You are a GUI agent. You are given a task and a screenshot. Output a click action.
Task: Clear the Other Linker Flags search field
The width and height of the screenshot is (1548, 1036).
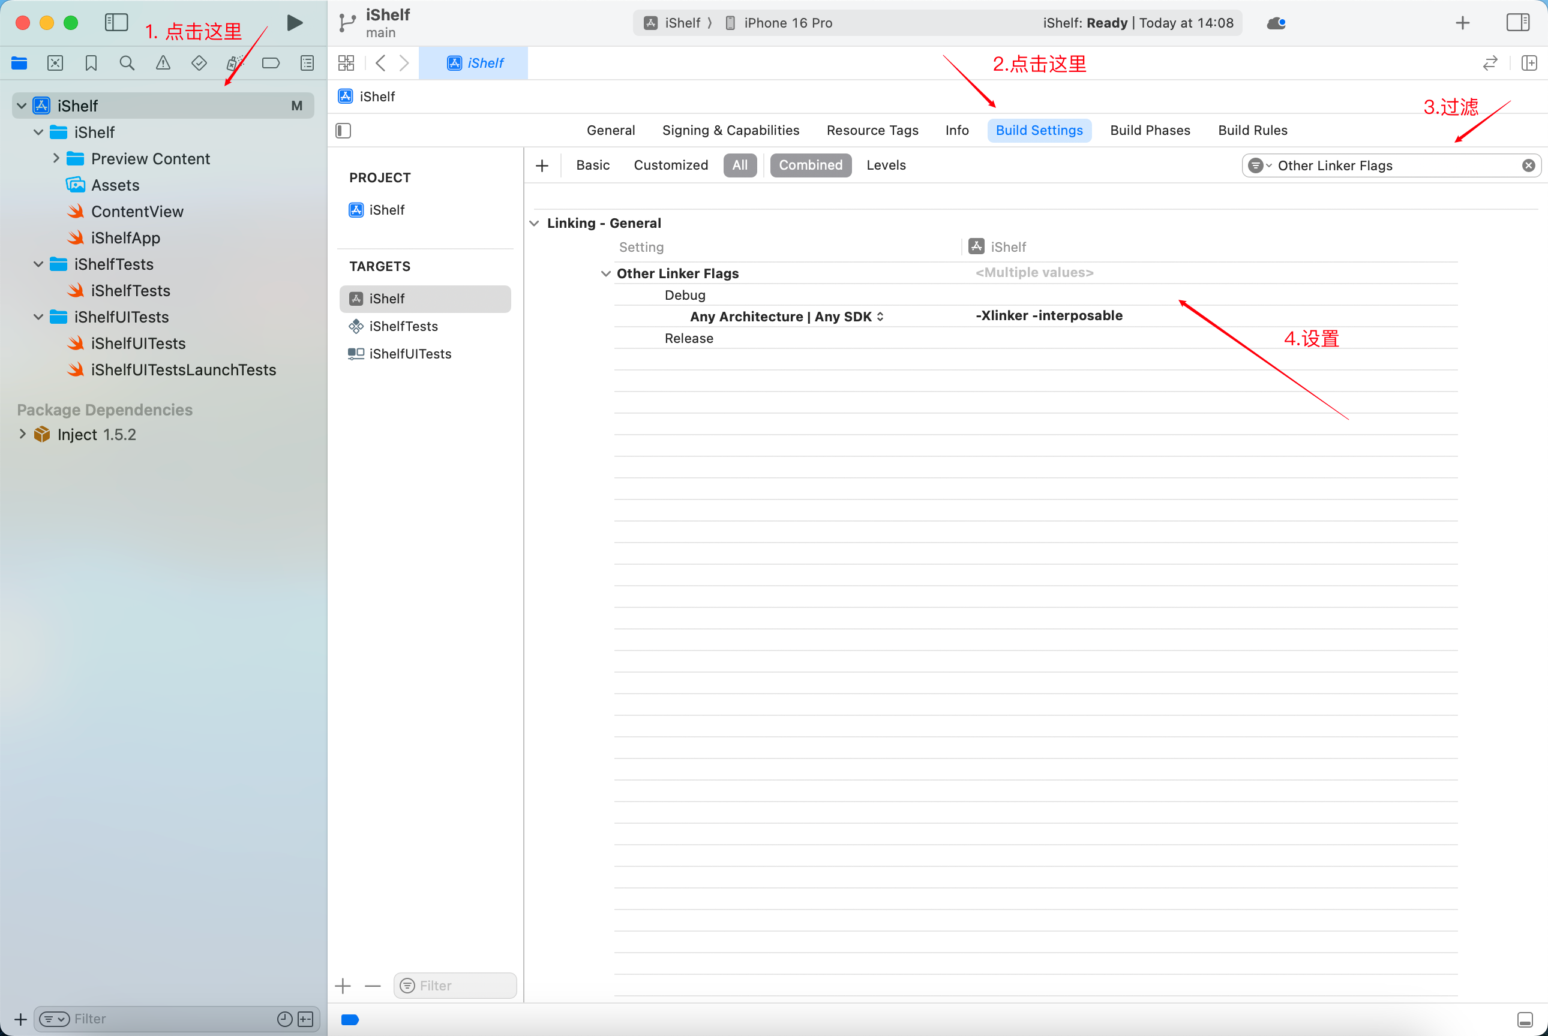pyautogui.click(x=1528, y=166)
